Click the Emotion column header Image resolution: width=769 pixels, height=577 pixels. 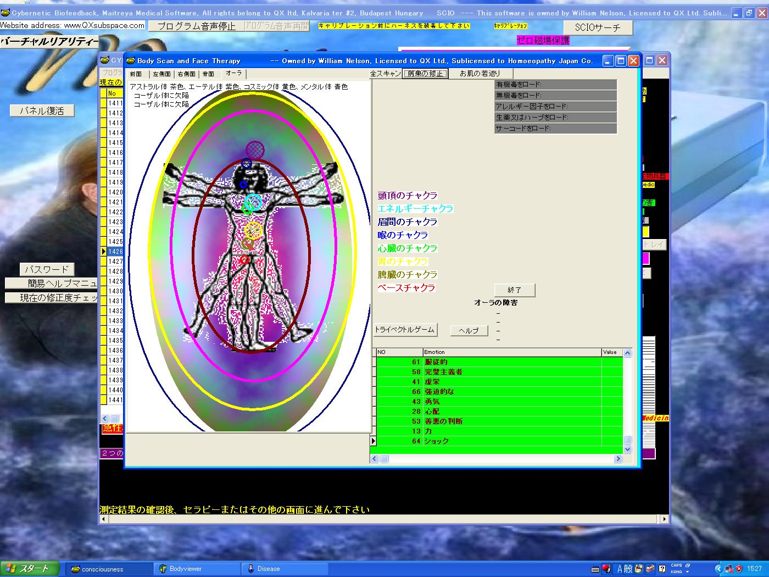coord(511,352)
